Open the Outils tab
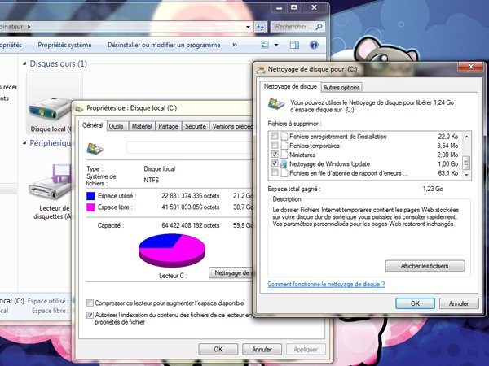The height and width of the screenshot is (366, 489). (x=116, y=126)
